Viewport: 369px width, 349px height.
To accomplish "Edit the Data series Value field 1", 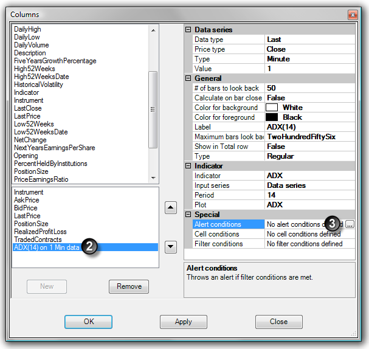I will 309,69.
